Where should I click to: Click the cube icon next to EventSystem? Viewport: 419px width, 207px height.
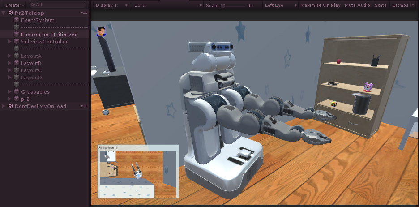point(17,20)
